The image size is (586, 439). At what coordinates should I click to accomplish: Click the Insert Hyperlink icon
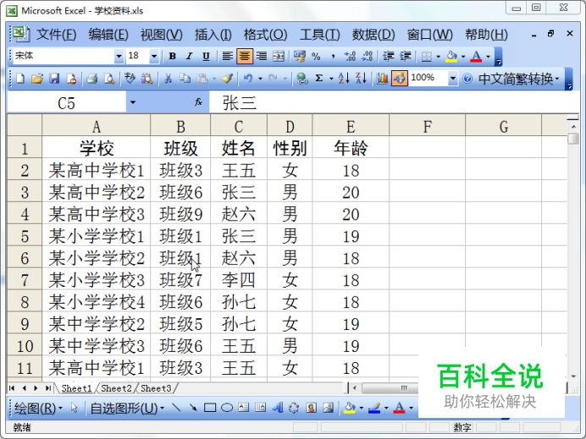click(302, 79)
